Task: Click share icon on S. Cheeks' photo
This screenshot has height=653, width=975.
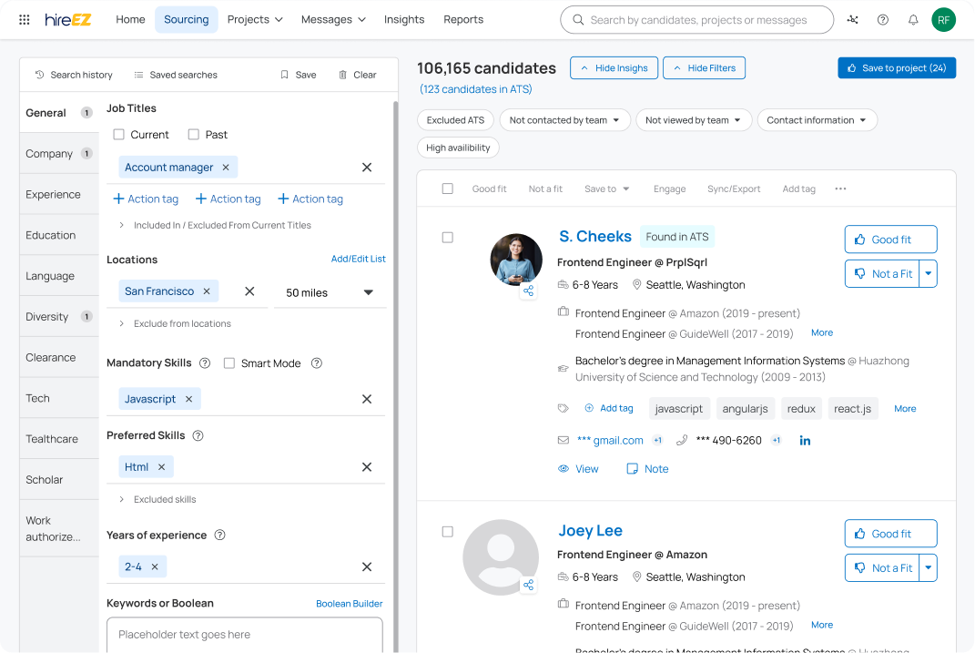Action: 528,291
